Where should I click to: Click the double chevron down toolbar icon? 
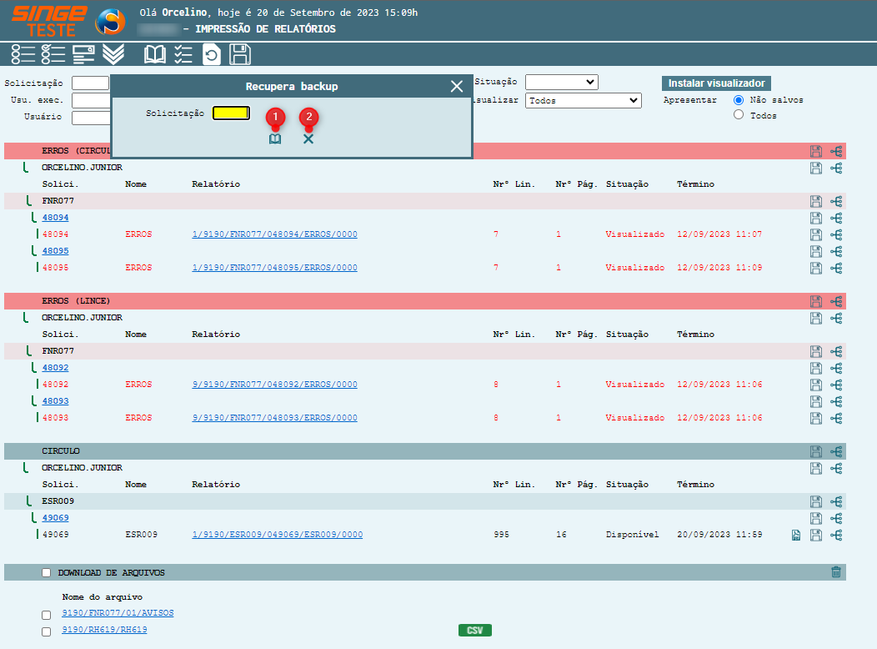pyautogui.click(x=113, y=54)
